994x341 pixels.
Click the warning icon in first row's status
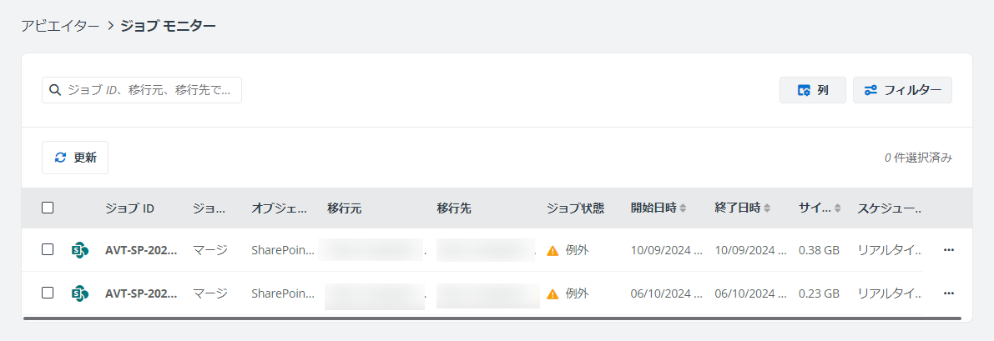click(553, 250)
